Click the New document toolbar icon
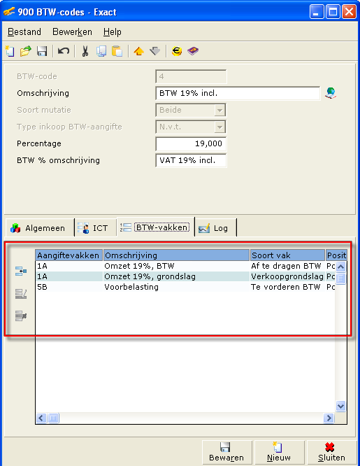The image size is (360, 466). click(x=10, y=51)
